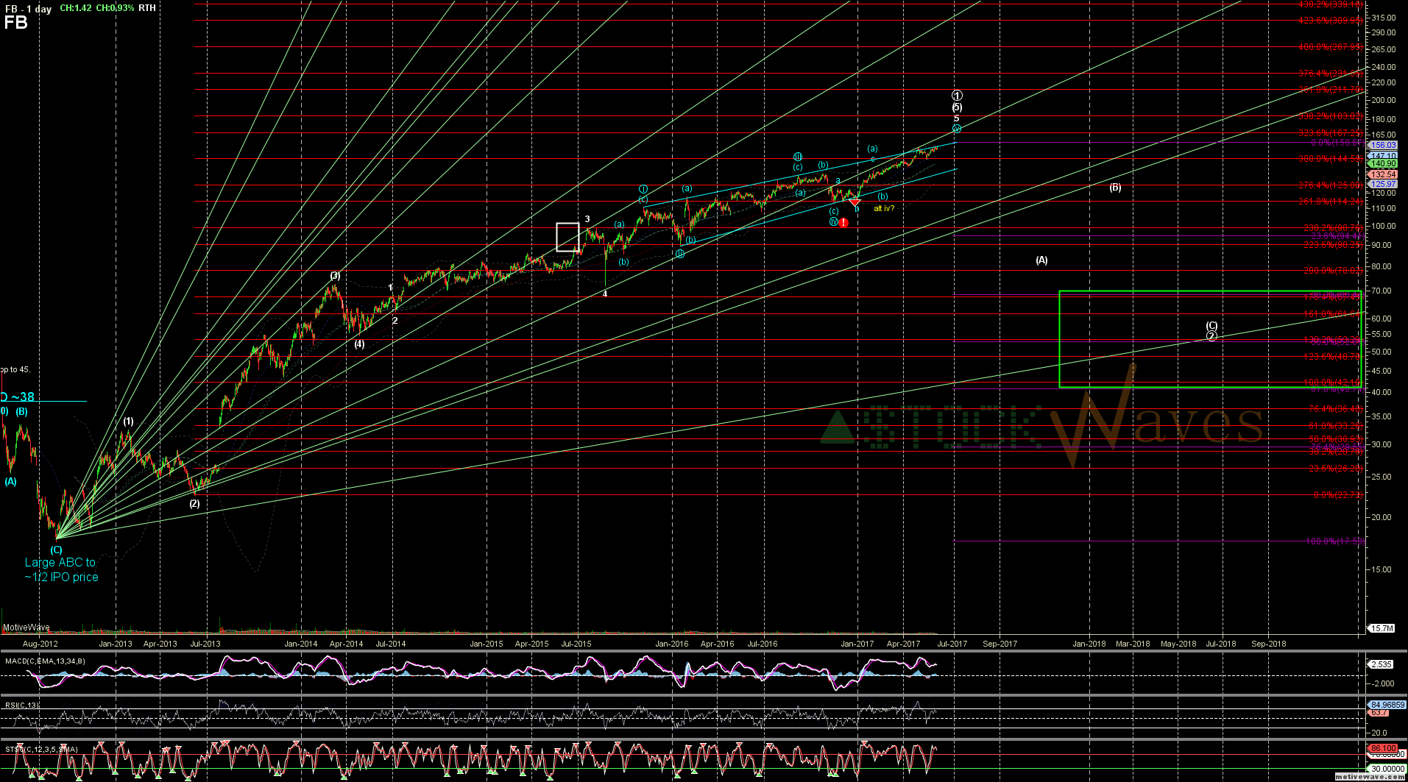
Task: Click the white (3) wave label
Action: point(335,276)
